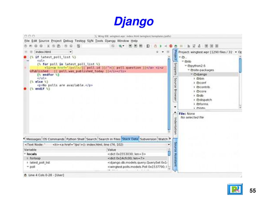
Task: Click the Paste clipboard toolbar icon
Action: coord(59,46)
